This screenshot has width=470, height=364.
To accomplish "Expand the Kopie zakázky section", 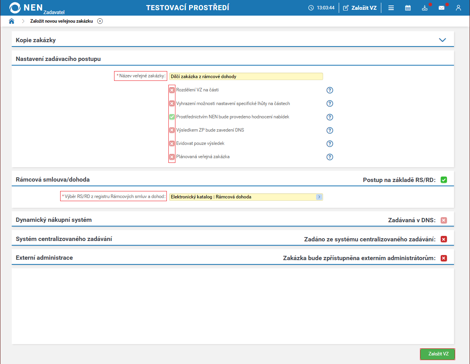I will click(x=442, y=40).
